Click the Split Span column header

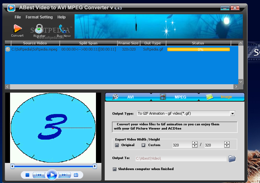point(89,43)
